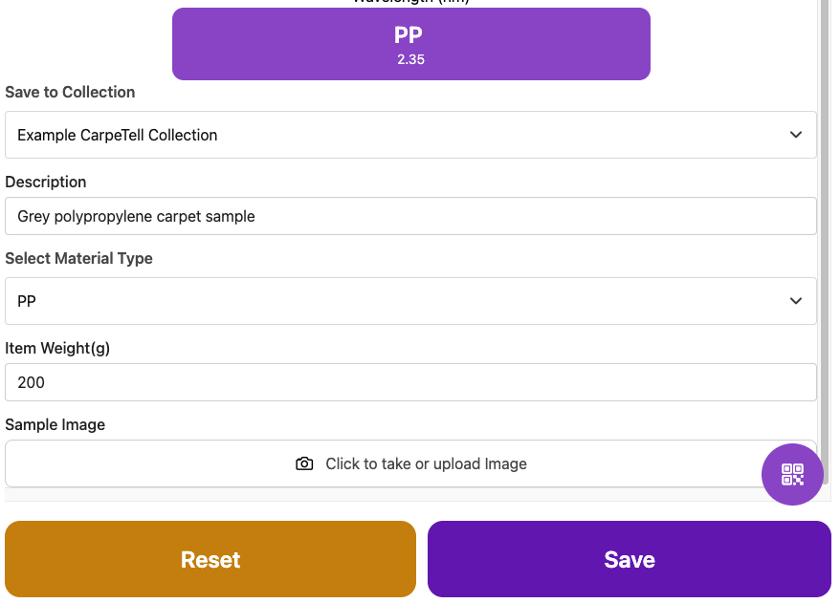Click the camera icon for Sample Image
Image resolution: width=840 pixels, height=603 pixels.
point(304,463)
